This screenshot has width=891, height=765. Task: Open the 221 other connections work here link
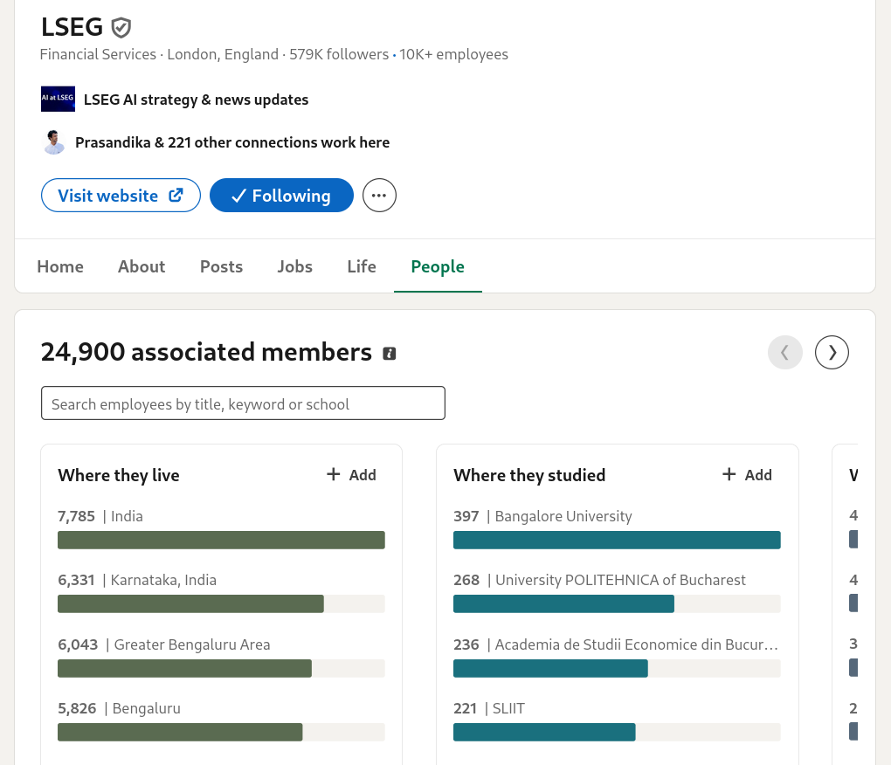(x=232, y=142)
